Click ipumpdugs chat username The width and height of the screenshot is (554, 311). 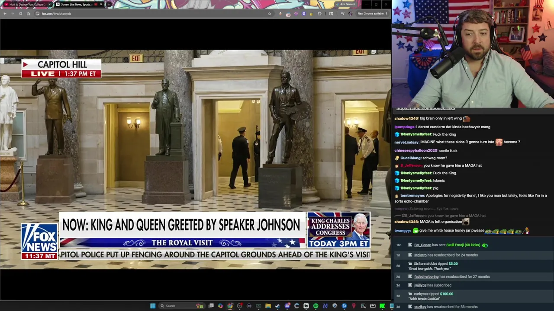pyautogui.click(x=404, y=127)
